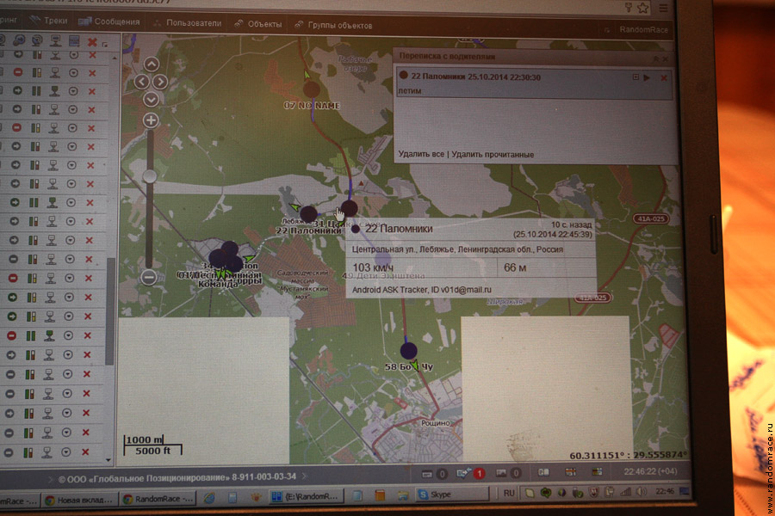Zoom out with the minus button
The height and width of the screenshot is (516, 775).
coord(149,277)
